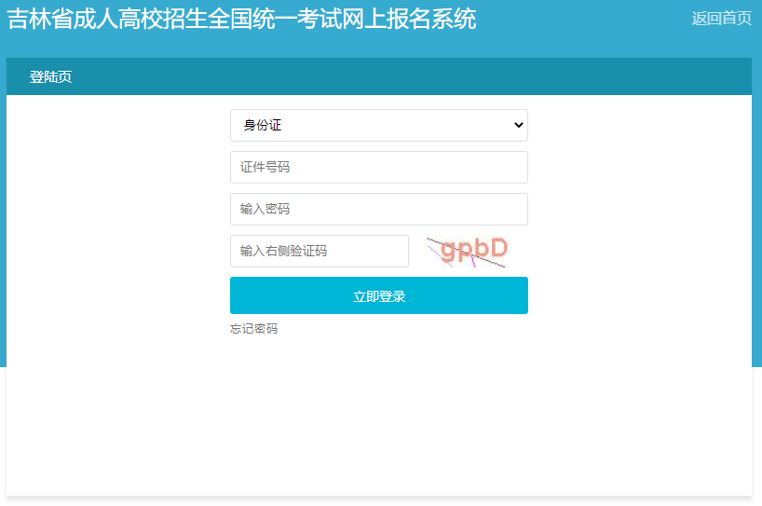Expand the dropdown arrow beside 身份证

point(518,125)
